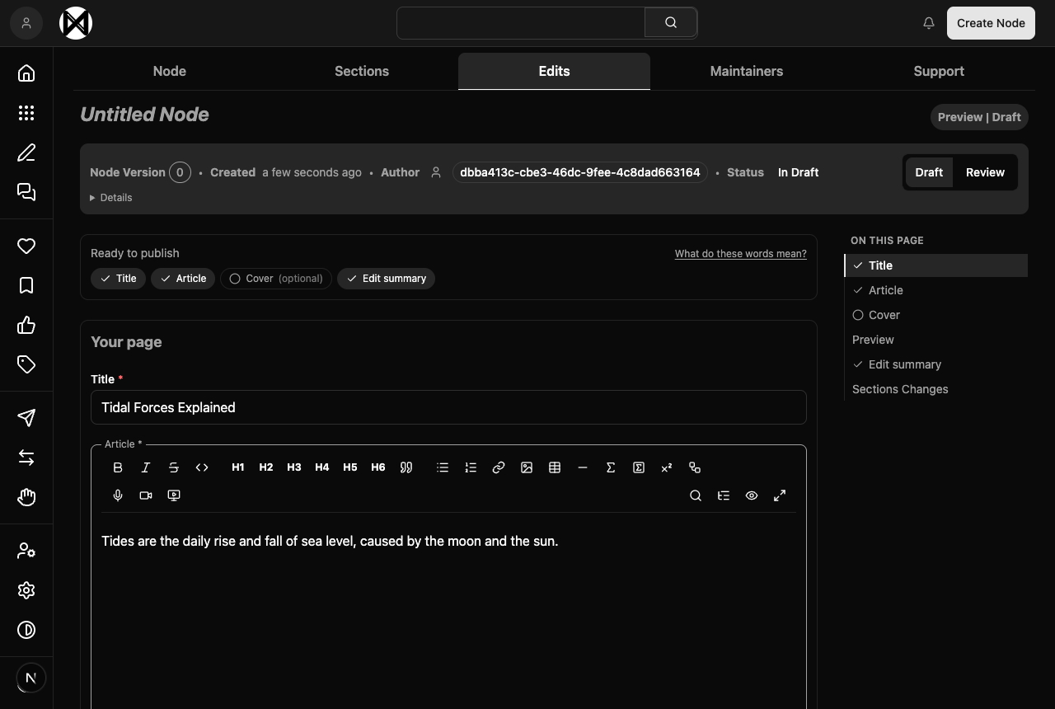Insert a video via camera icon
The height and width of the screenshot is (709, 1055).
[146, 495]
